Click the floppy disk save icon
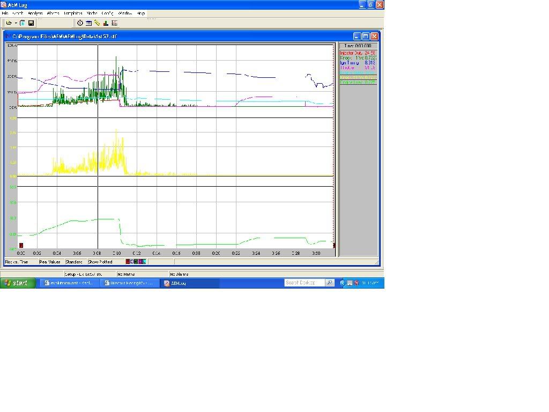The height and width of the screenshot is (412, 549). [x=31, y=23]
